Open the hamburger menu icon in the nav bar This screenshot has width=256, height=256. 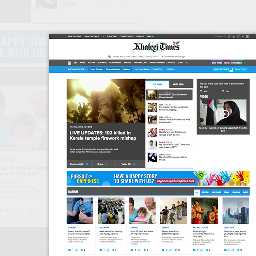(70, 63)
